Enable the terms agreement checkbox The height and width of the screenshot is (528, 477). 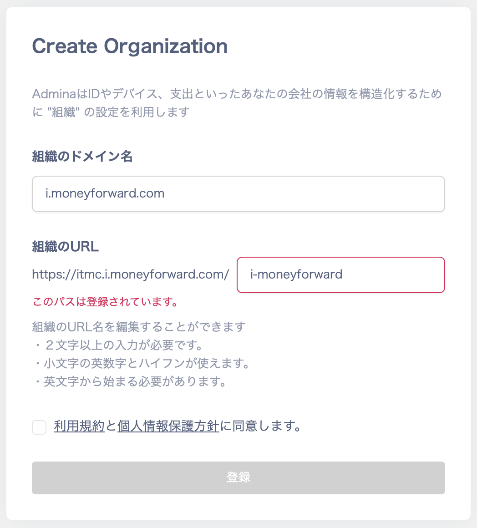(x=39, y=427)
